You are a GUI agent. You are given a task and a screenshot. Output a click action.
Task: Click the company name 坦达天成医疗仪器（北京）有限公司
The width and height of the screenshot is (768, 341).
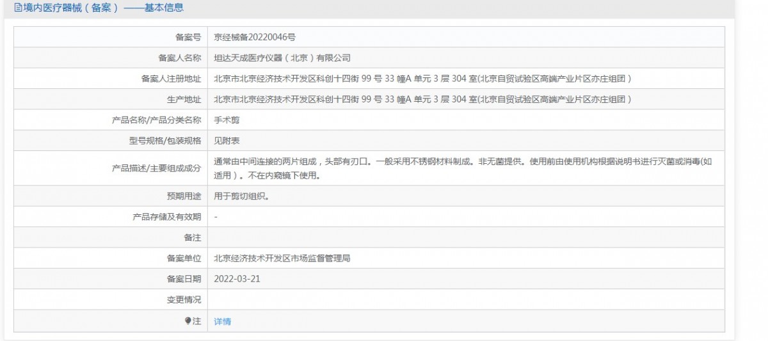pos(282,58)
